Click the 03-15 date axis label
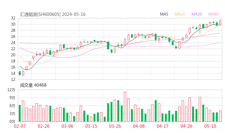This screenshot has height=133, width=225. click(x=91, y=126)
